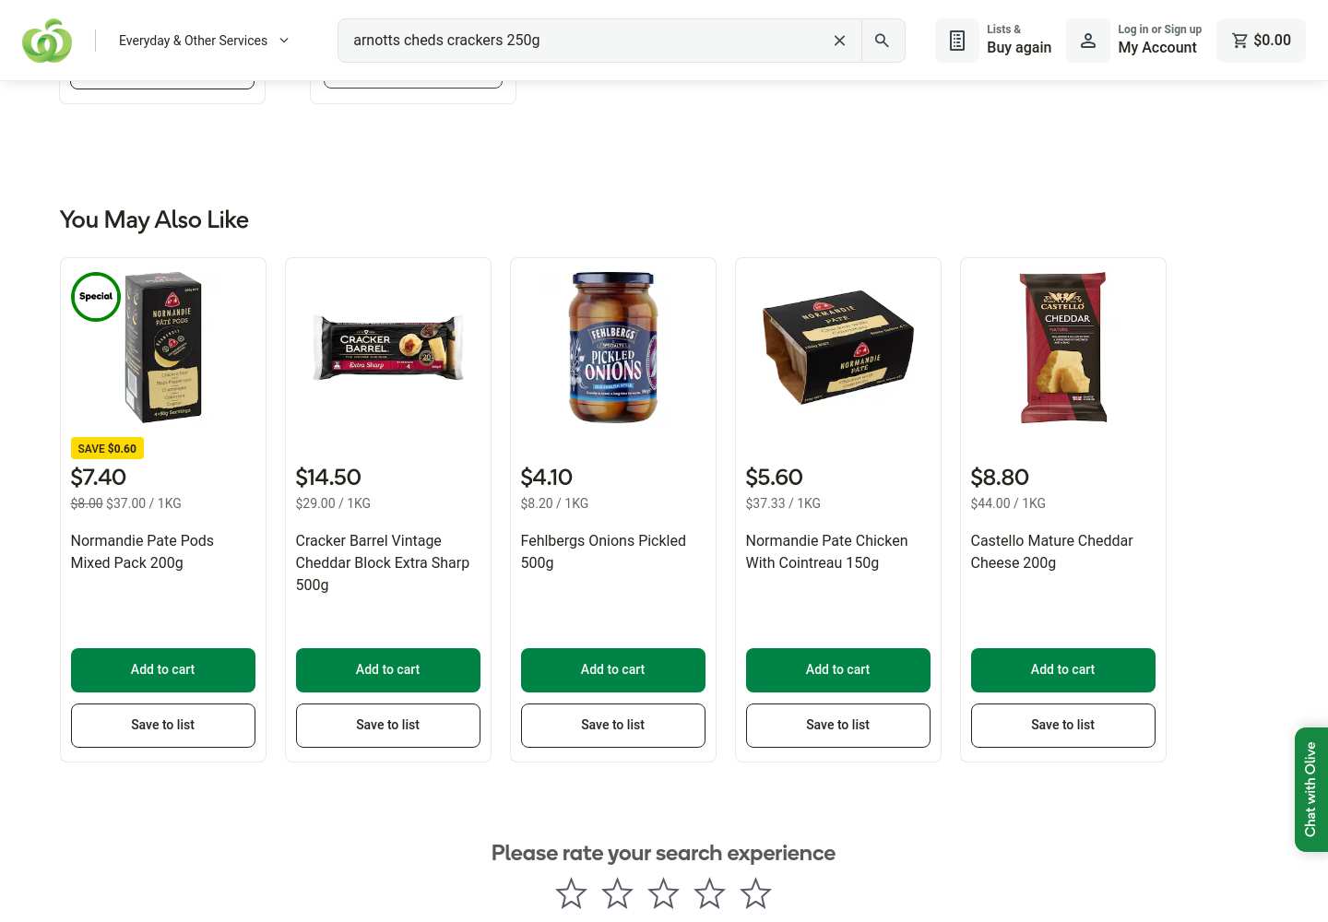Image resolution: width=1328 pixels, height=922 pixels.
Task: Open Castello Mature Cheddar Cheese product title
Action: point(1051,551)
